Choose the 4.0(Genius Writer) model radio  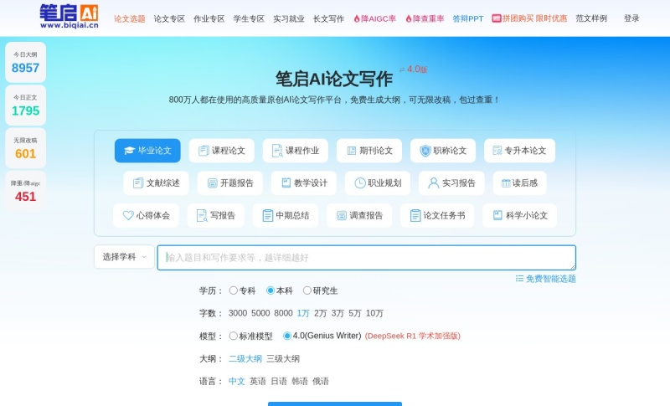(x=287, y=336)
